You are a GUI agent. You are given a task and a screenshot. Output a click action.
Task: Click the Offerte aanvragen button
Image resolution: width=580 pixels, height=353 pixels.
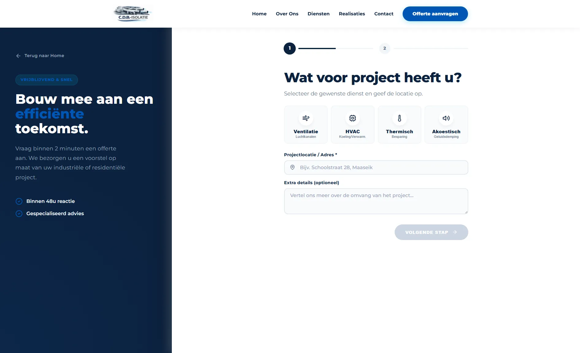click(x=435, y=14)
